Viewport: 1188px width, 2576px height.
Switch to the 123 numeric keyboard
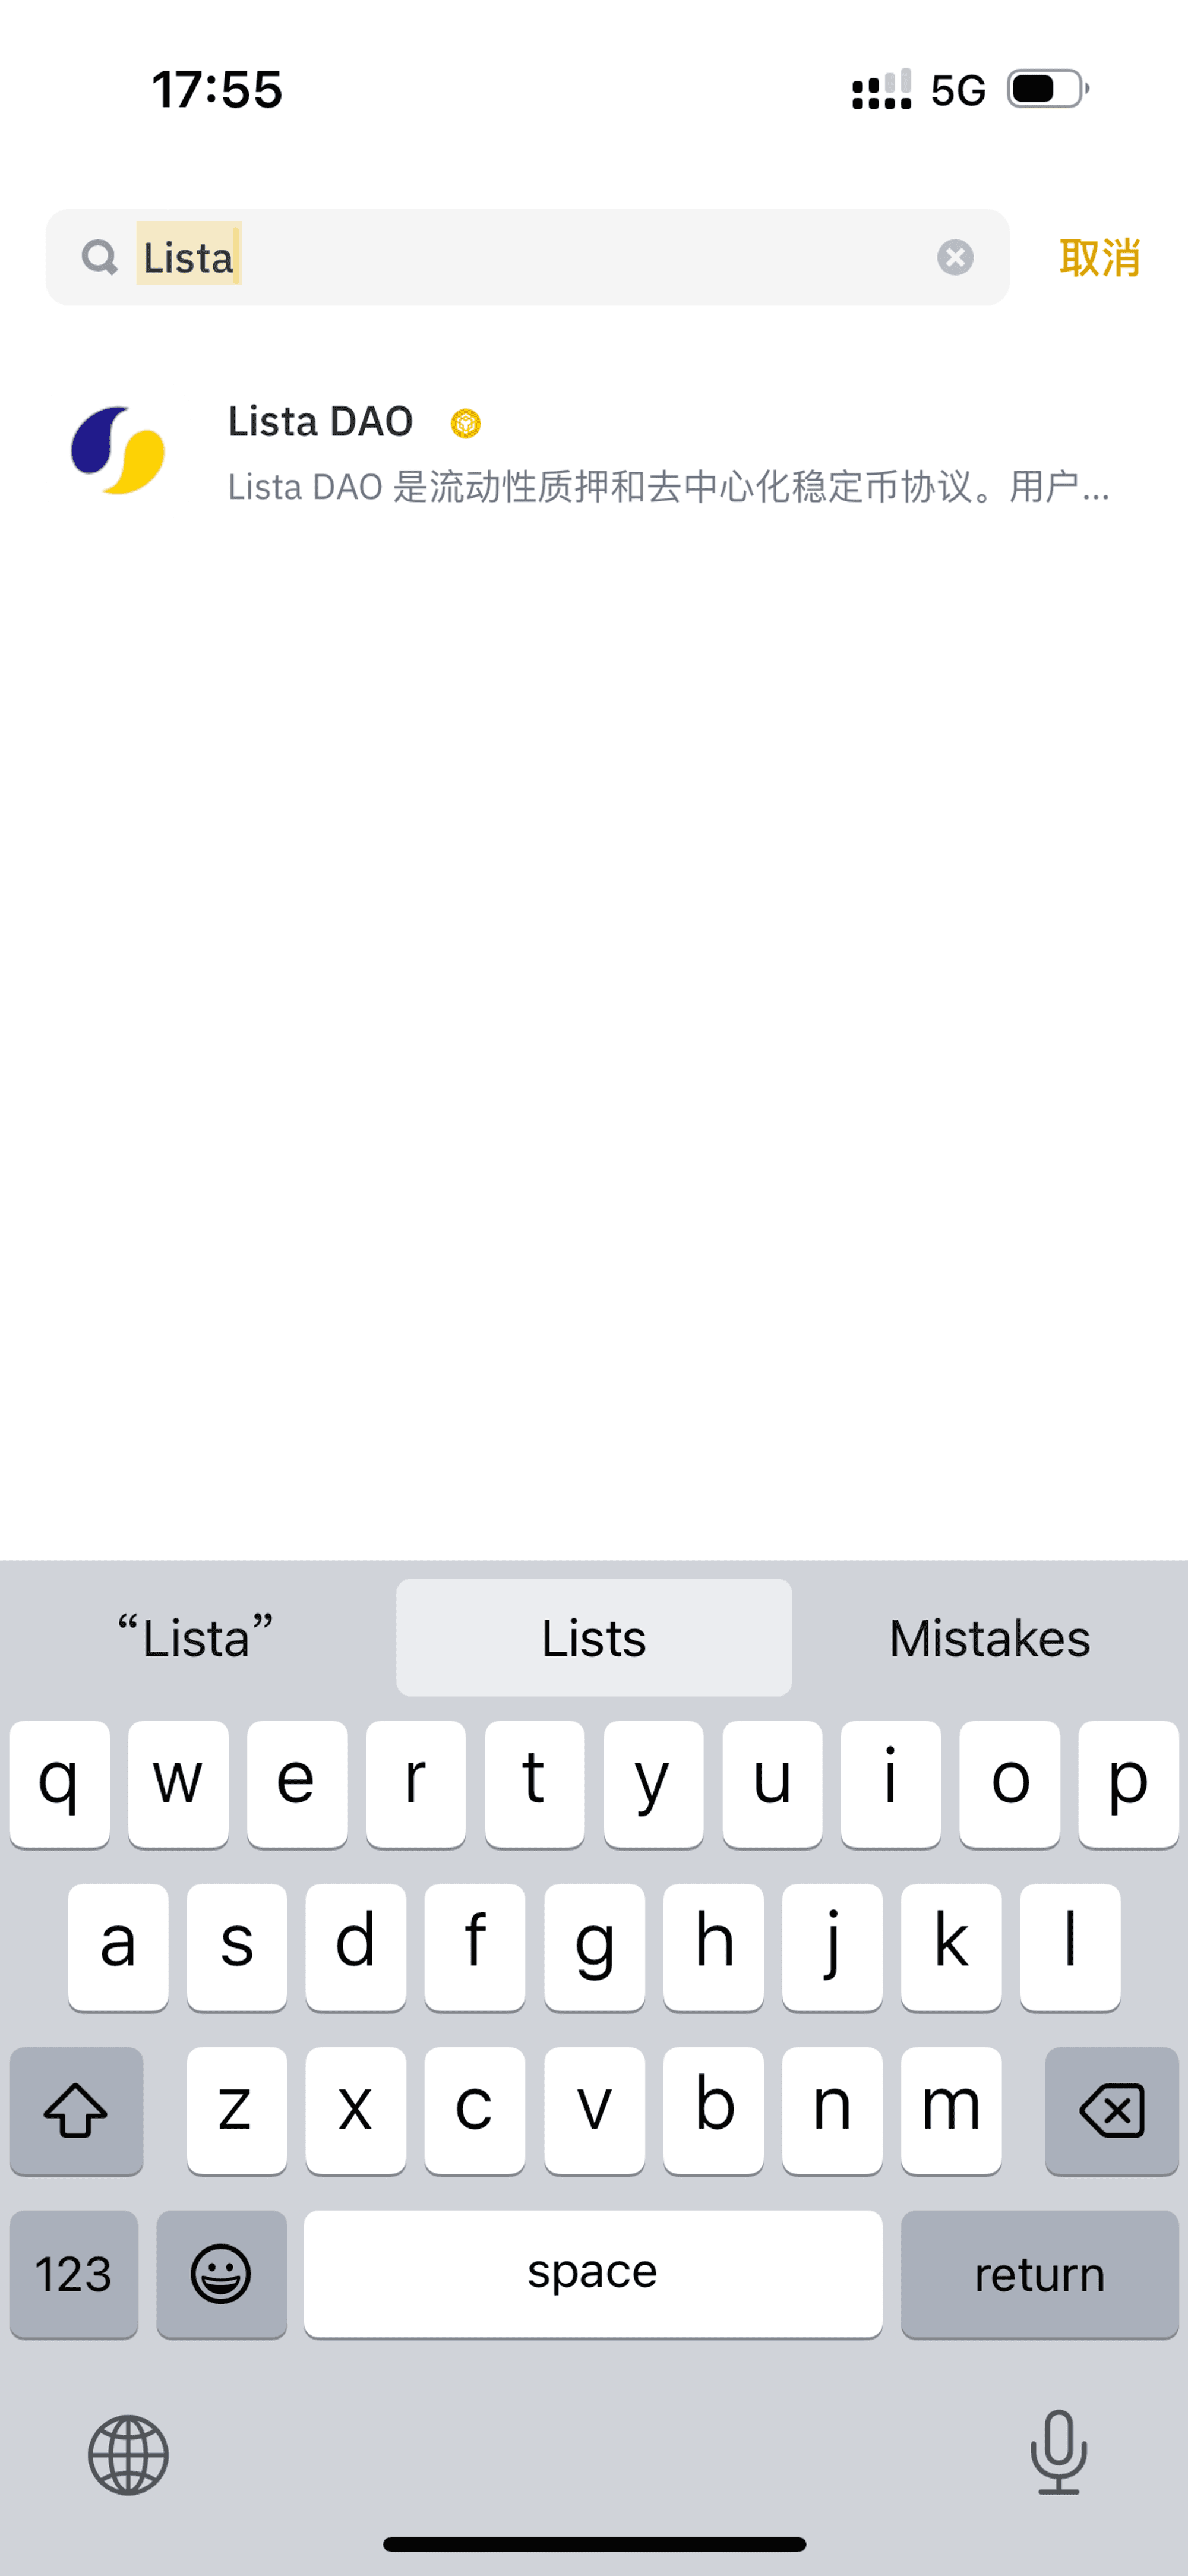tap(74, 2273)
